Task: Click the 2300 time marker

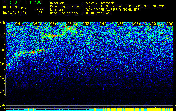Action: [x=170, y=24]
